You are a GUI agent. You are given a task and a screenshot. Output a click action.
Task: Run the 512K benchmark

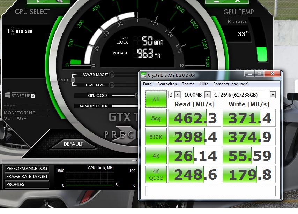click(156, 137)
